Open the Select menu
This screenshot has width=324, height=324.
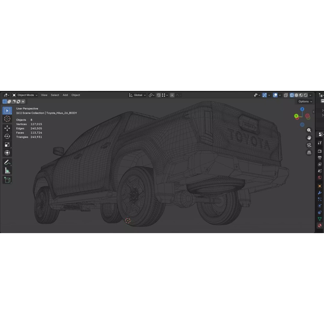coord(55,95)
